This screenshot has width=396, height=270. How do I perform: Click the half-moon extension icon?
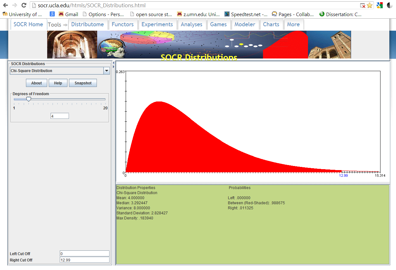pos(390,5)
